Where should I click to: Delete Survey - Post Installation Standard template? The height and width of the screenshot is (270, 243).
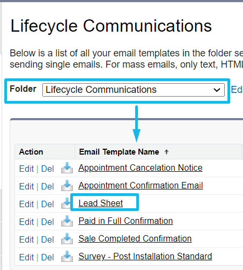[47, 257]
